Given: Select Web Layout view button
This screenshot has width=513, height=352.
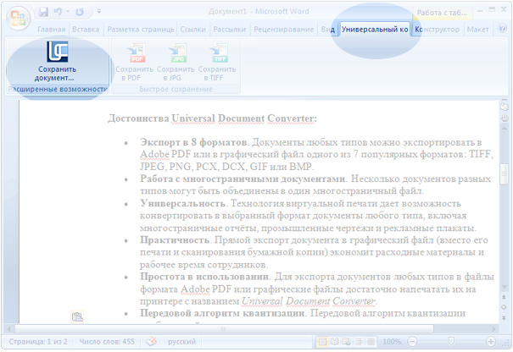Looking at the screenshot, I should (346, 342).
